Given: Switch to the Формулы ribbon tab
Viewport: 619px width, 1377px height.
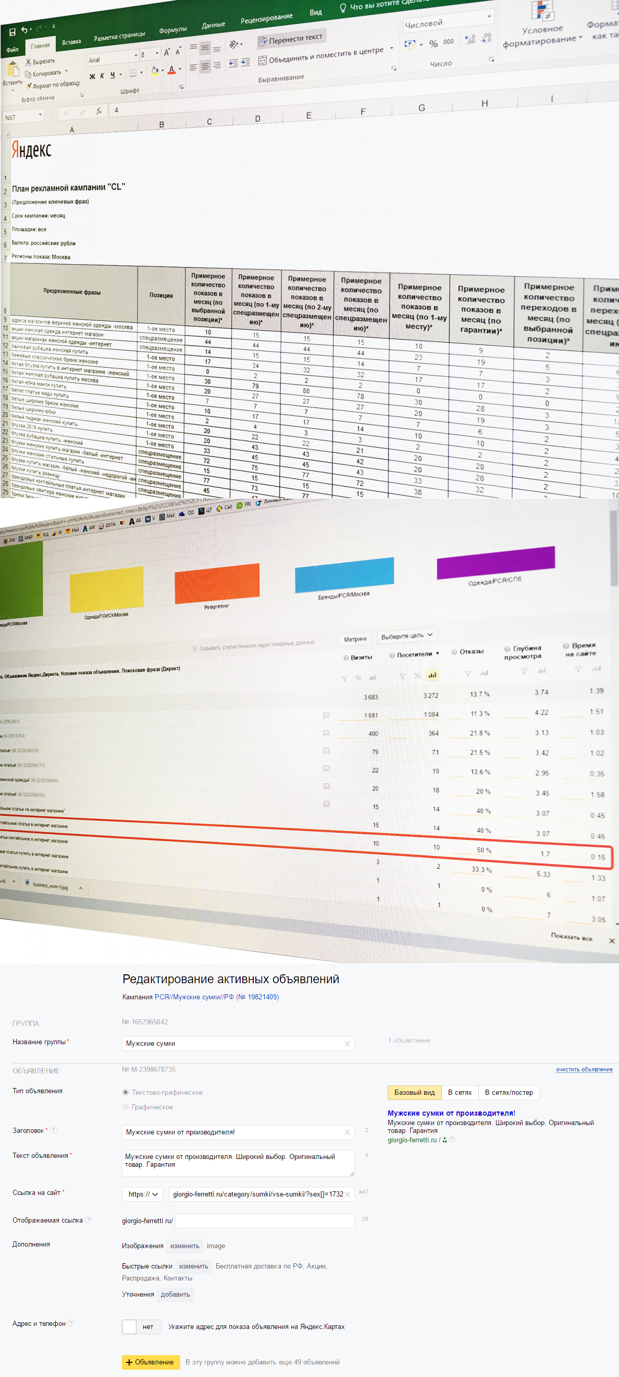Looking at the screenshot, I should pyautogui.click(x=172, y=30).
